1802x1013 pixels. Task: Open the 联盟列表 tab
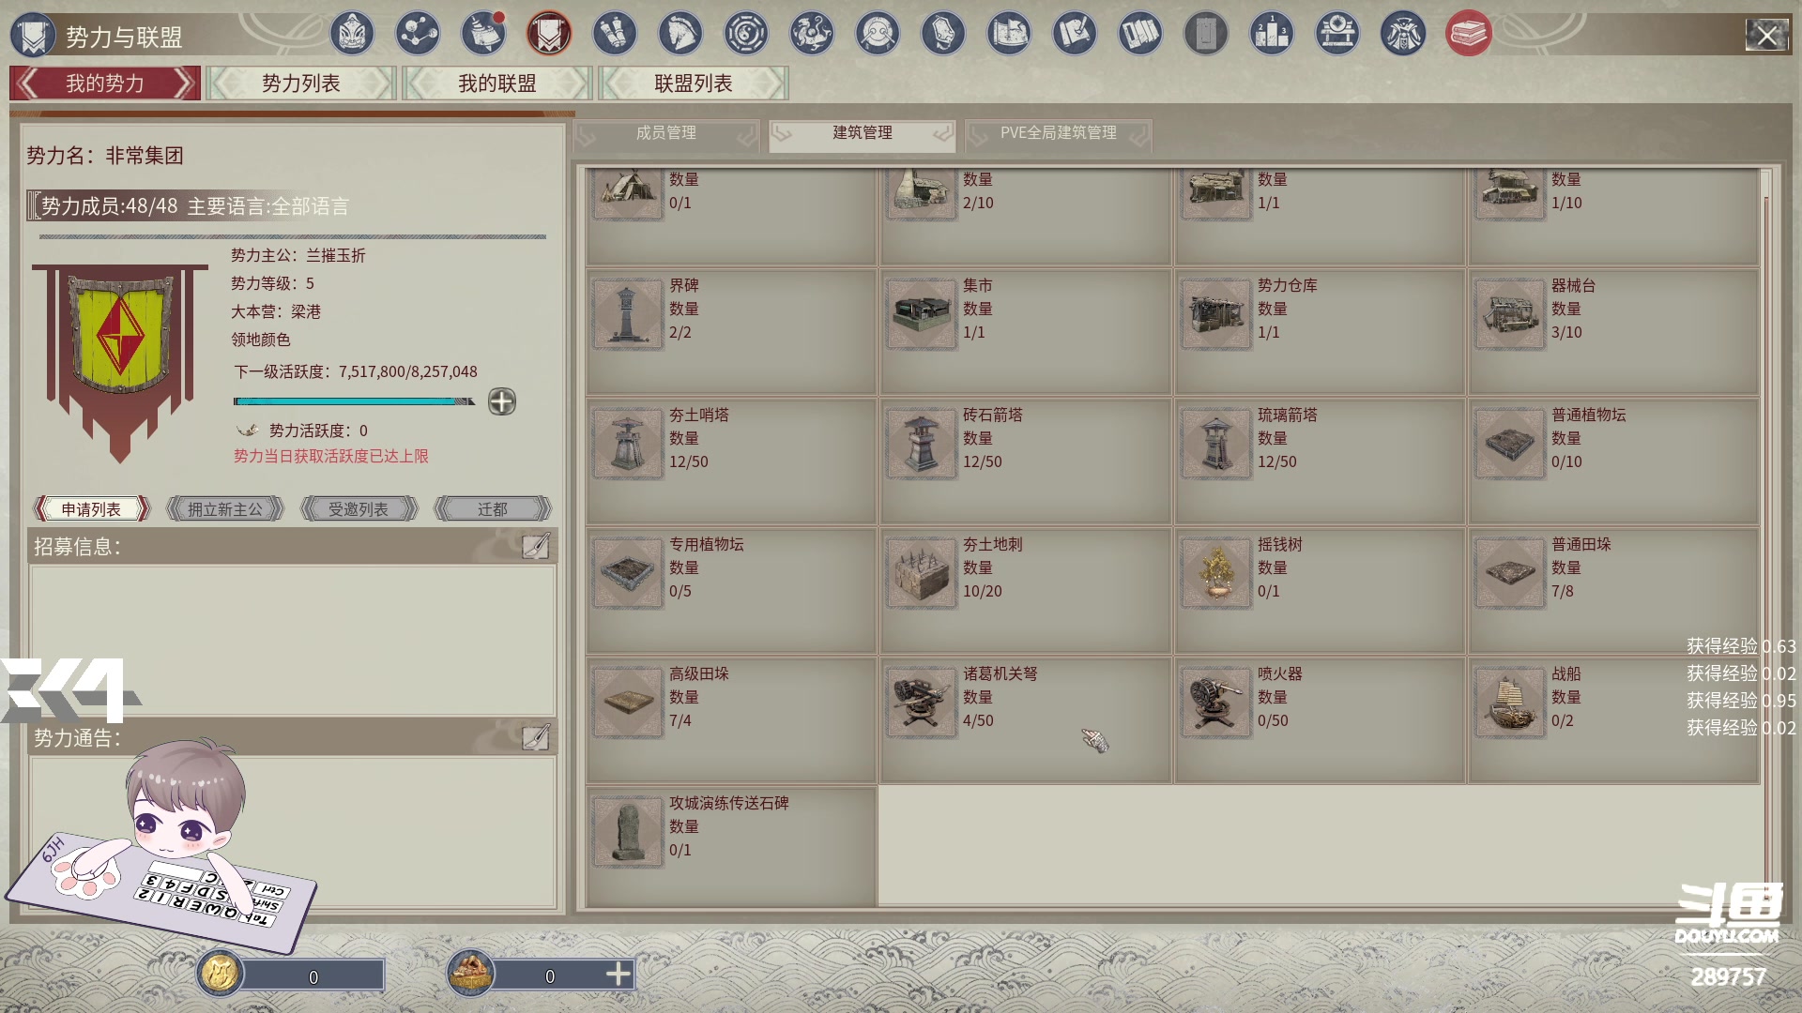[693, 83]
